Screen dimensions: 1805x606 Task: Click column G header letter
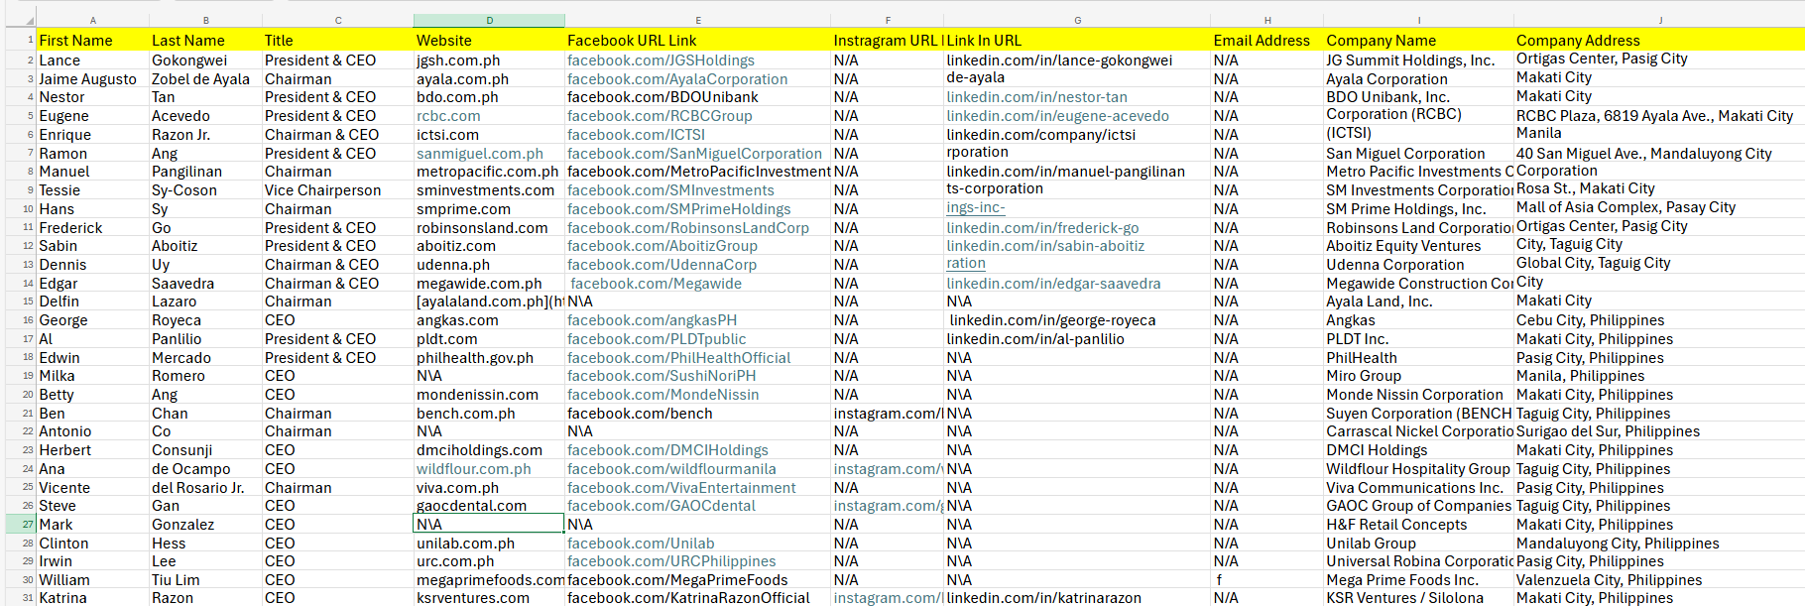1077,20
